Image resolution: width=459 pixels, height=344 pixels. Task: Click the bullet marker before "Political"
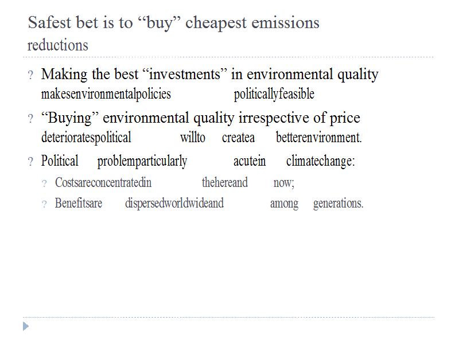30,162
